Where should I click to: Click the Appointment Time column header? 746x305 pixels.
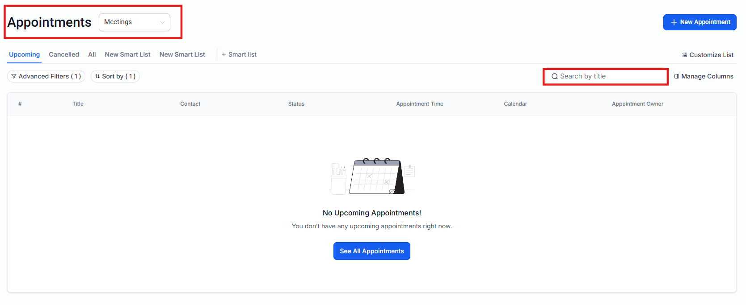[x=419, y=104]
